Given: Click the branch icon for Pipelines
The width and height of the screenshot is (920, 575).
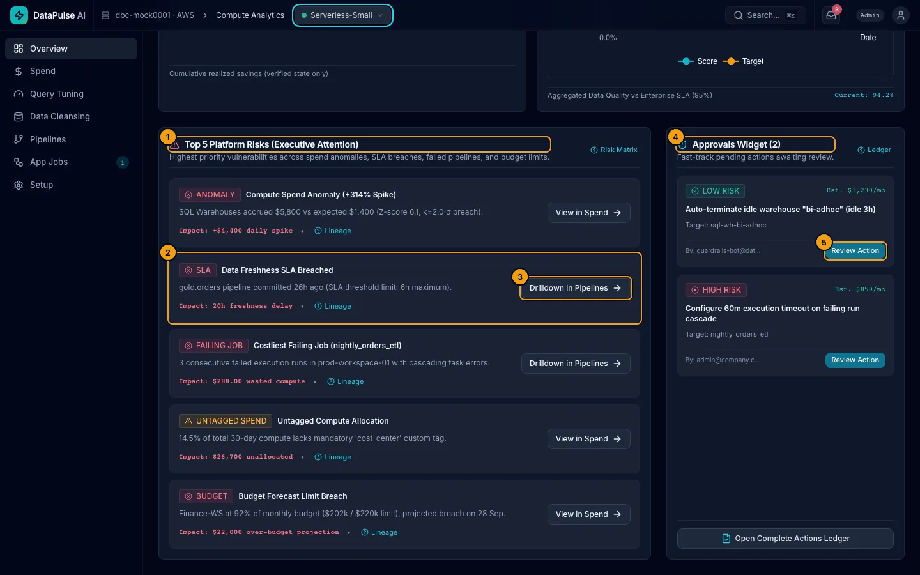Looking at the screenshot, I should click(19, 139).
